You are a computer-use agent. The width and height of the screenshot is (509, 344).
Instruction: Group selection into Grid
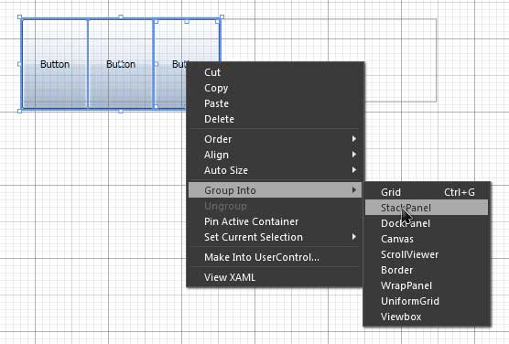427,192
